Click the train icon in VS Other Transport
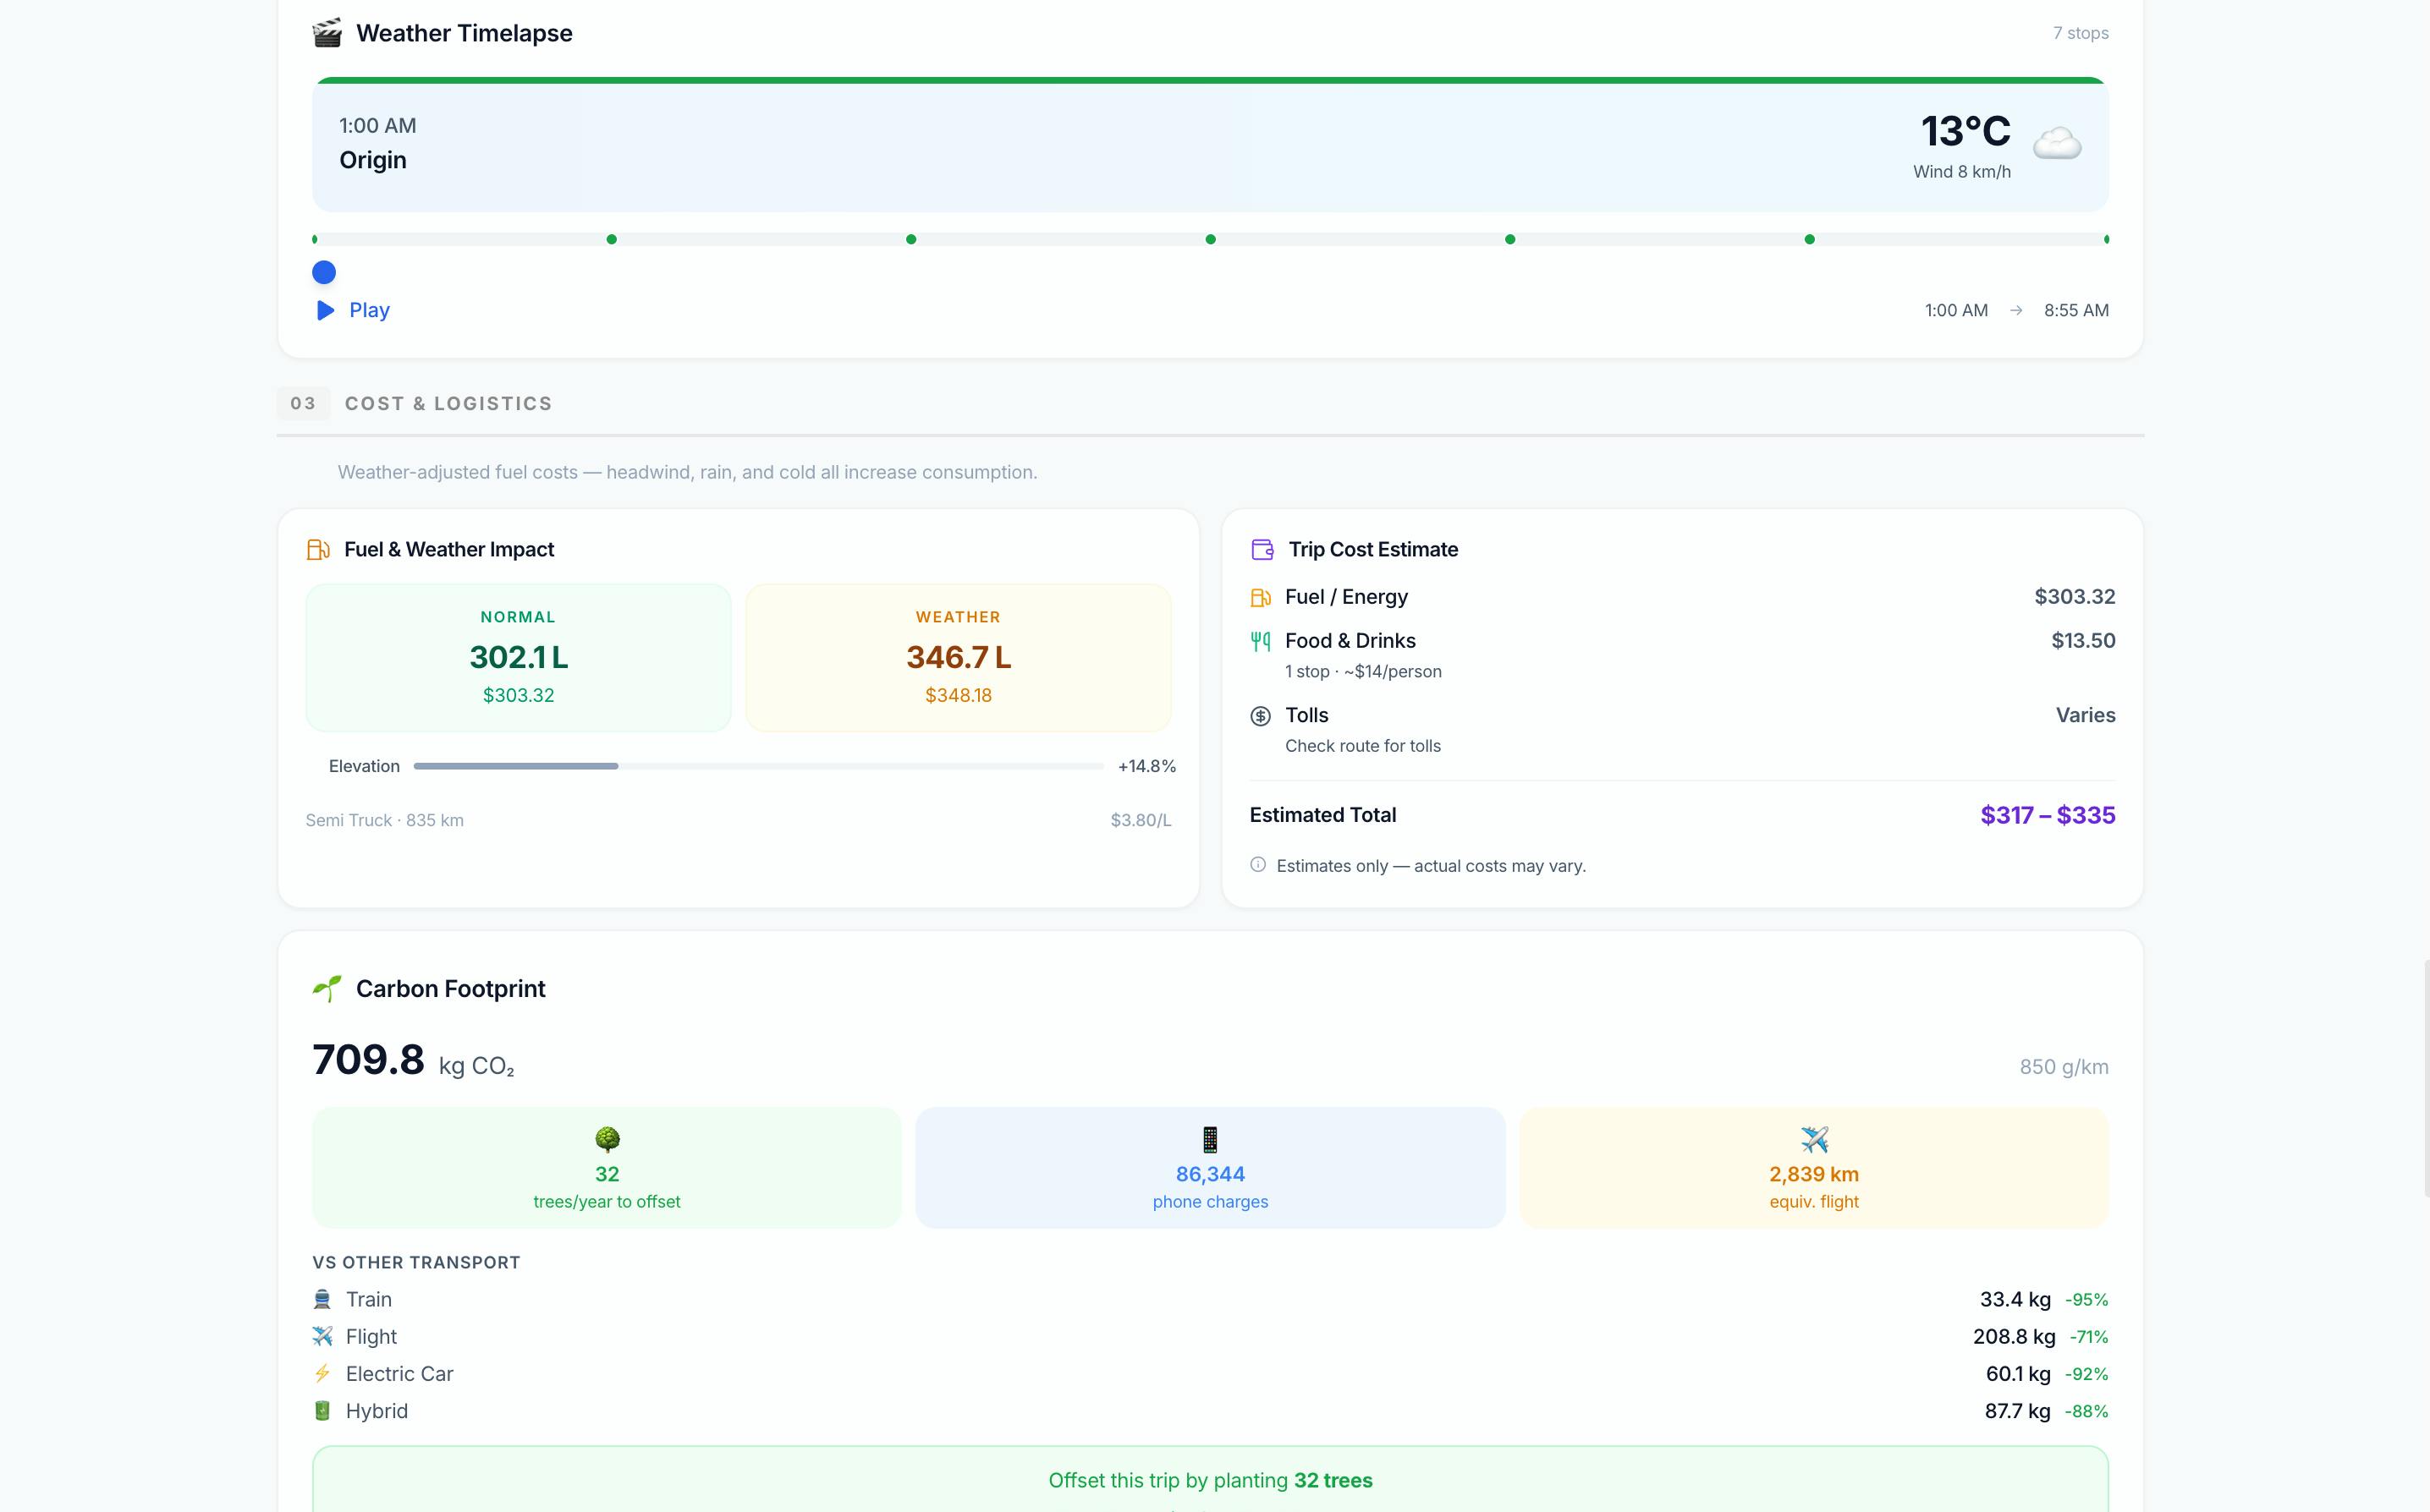Screen dimensions: 2430x1512 [x=322, y=1299]
